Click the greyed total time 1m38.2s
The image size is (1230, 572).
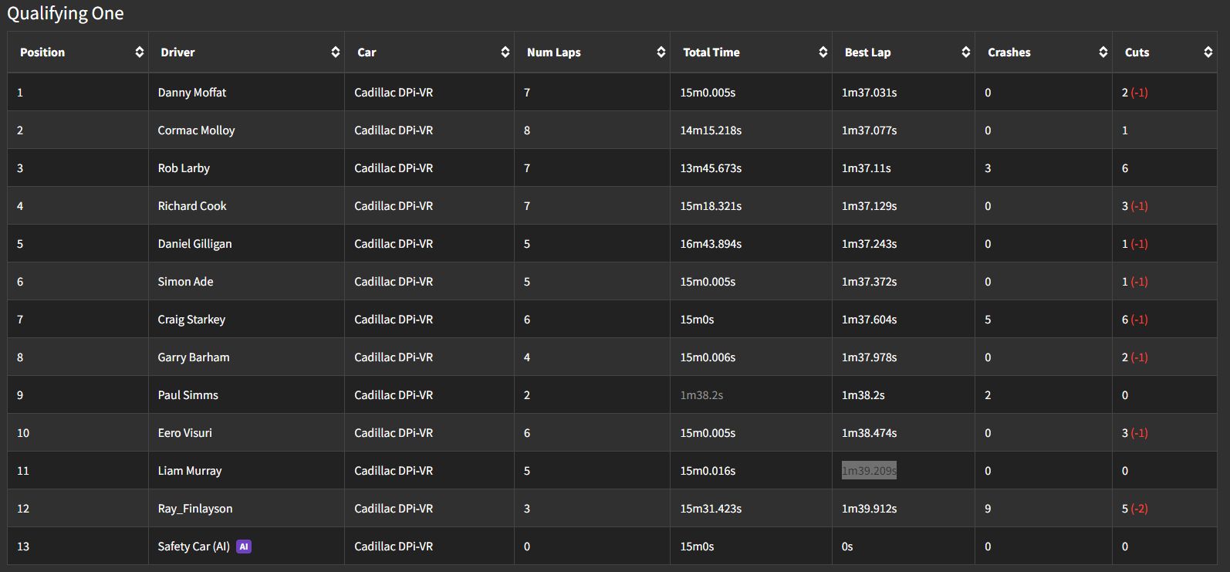pos(701,395)
